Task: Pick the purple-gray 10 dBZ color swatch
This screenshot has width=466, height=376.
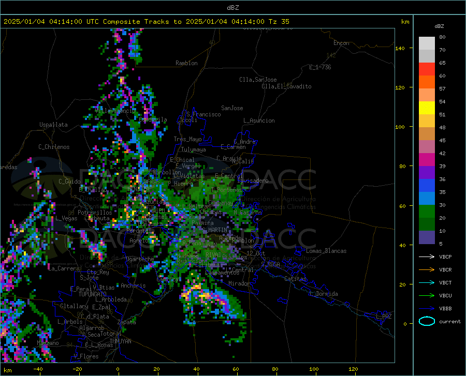Action: point(427,237)
